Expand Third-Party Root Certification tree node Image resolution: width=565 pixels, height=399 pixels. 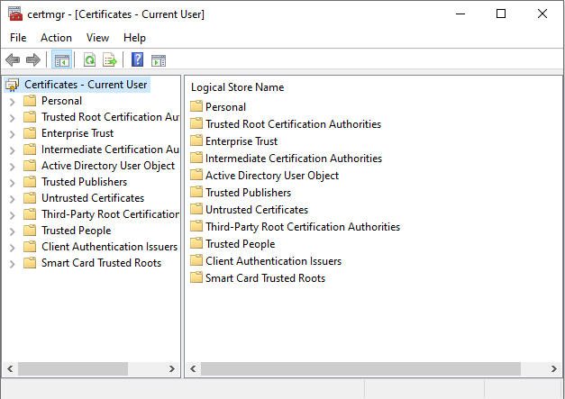click(13, 215)
